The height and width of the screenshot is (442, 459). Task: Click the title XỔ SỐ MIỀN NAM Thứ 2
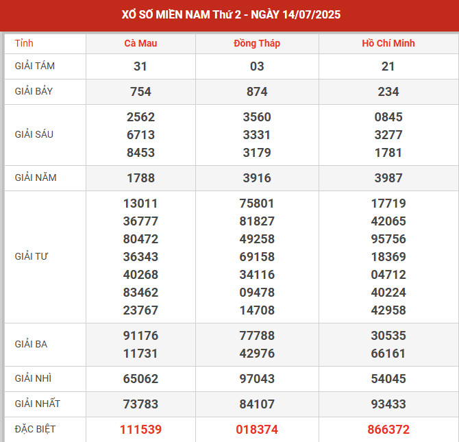pyautogui.click(x=181, y=14)
